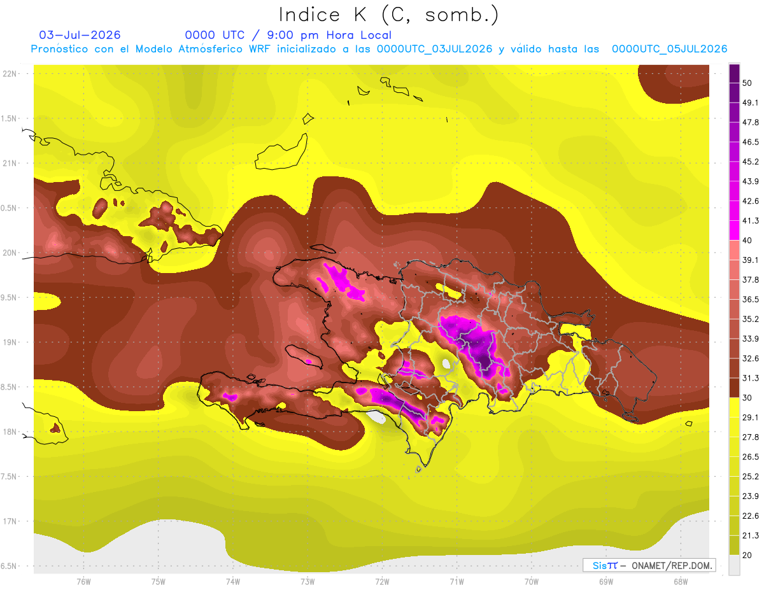Viewport: 764px width, 590px height.
Task: Click the legend value "26.5"
Action: tap(751, 457)
